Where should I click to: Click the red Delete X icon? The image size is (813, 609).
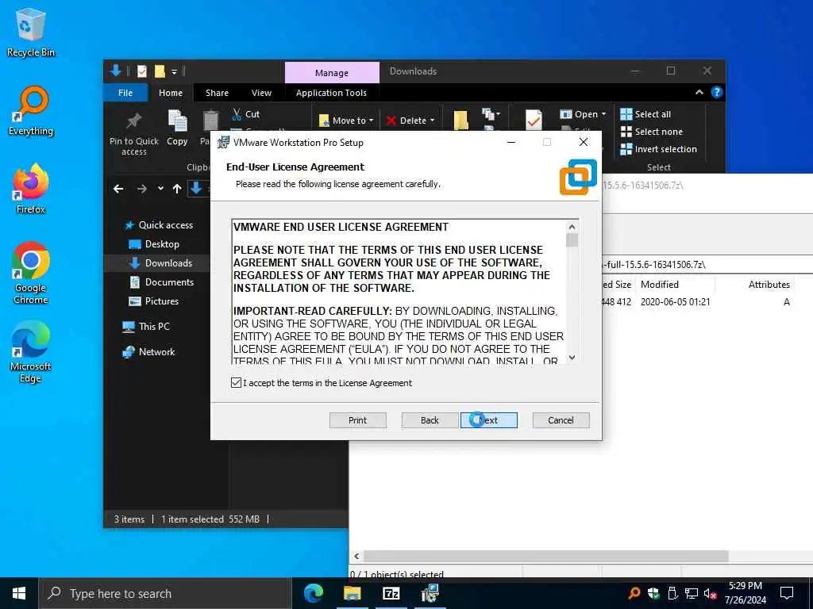pos(391,121)
